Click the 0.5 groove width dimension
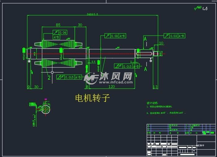Image resolution: width=217 pixels, height=157 pixels. (x=94, y=61)
